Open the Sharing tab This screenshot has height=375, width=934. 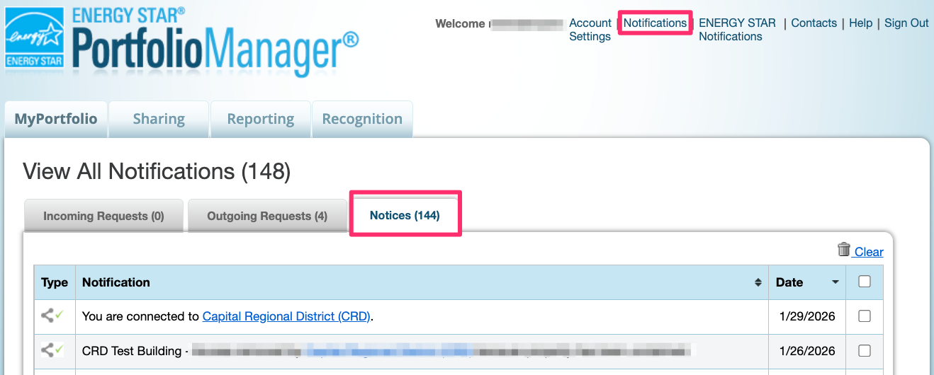tap(159, 119)
